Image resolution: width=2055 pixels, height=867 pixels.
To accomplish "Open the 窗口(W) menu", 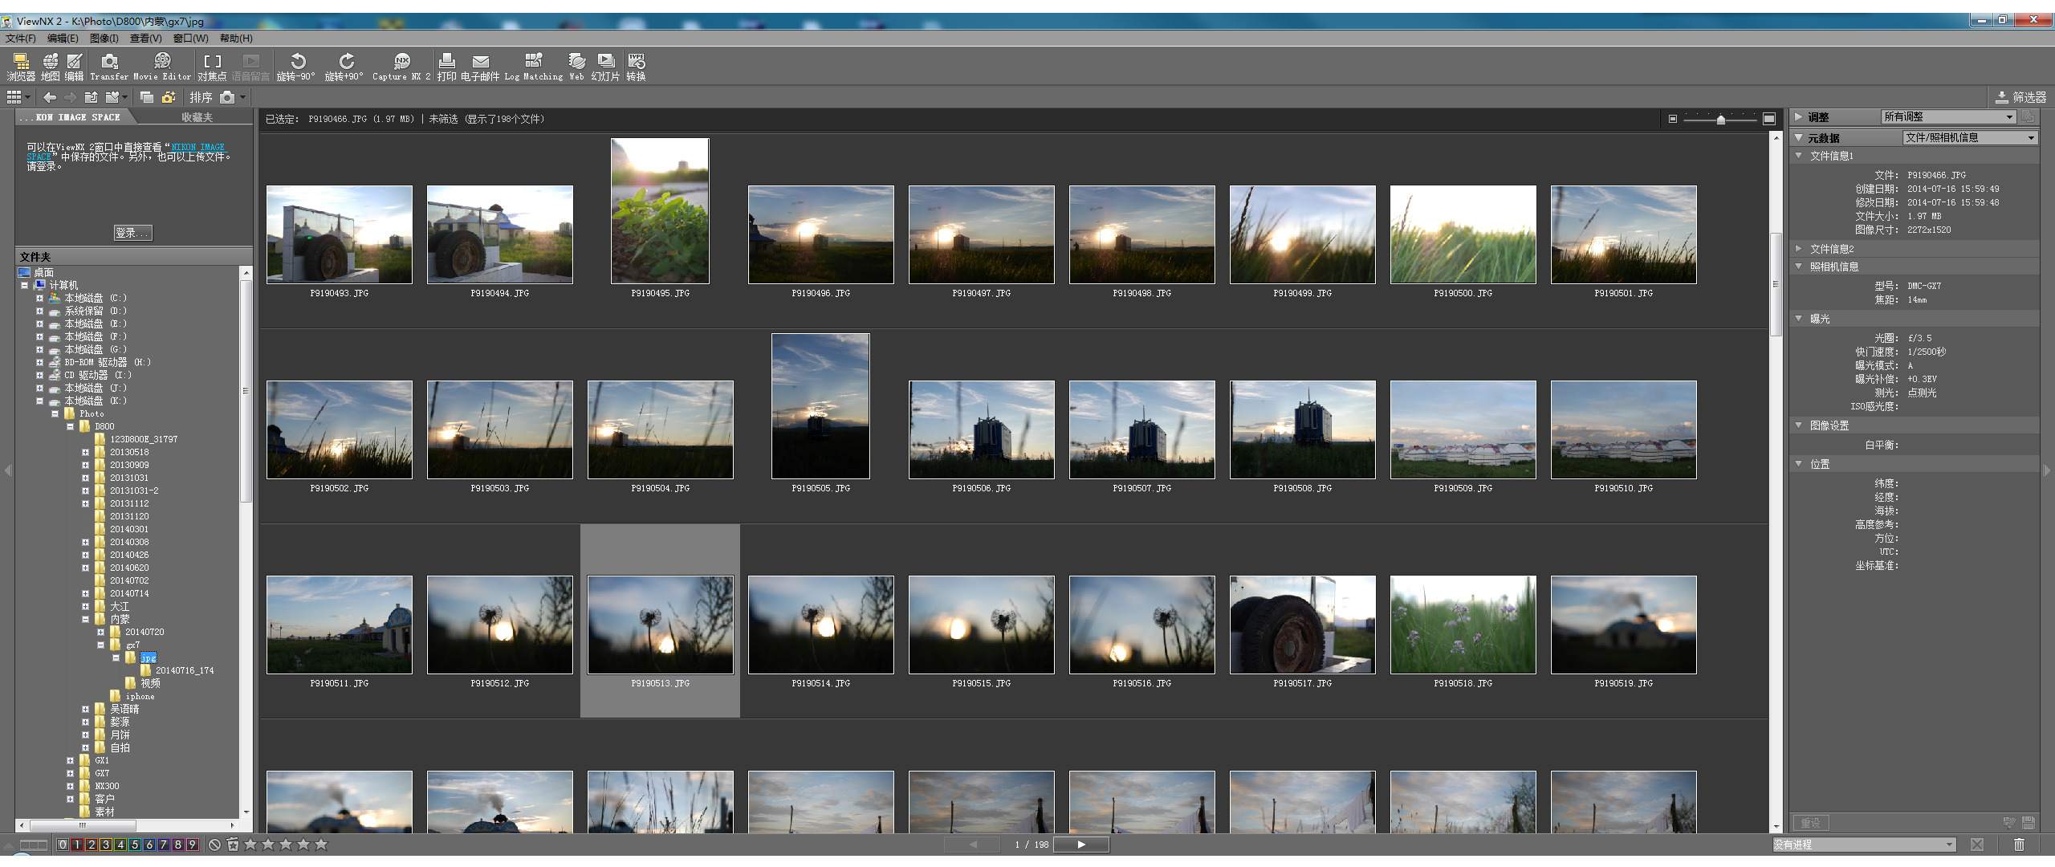I will click(x=191, y=38).
